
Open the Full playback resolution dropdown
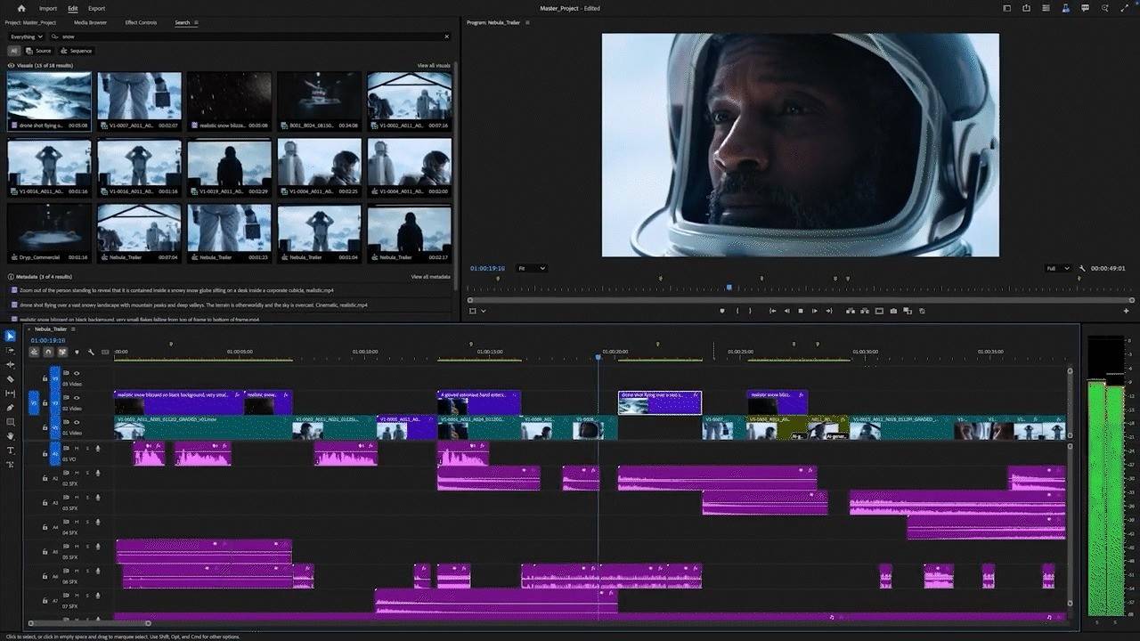click(x=1059, y=268)
